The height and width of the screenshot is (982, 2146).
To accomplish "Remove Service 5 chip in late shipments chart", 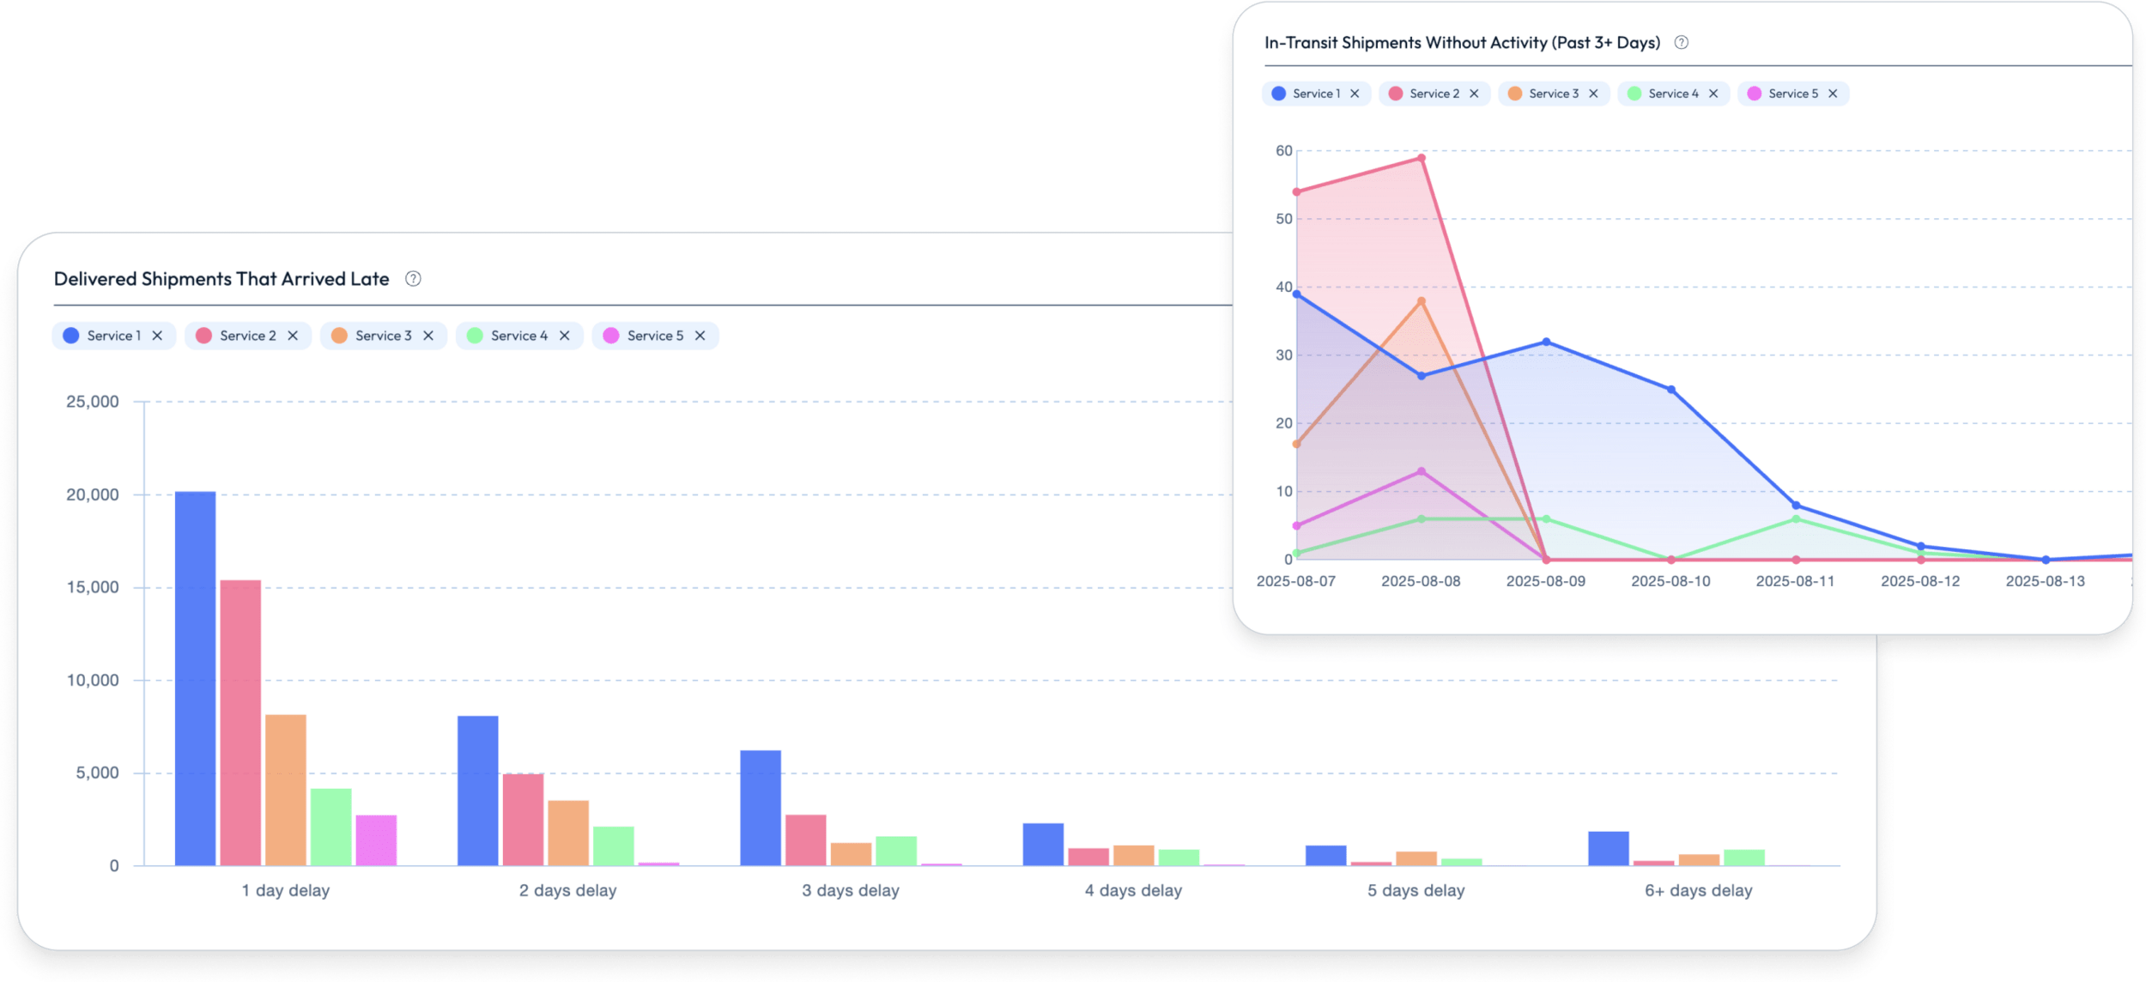I will pyautogui.click(x=700, y=336).
